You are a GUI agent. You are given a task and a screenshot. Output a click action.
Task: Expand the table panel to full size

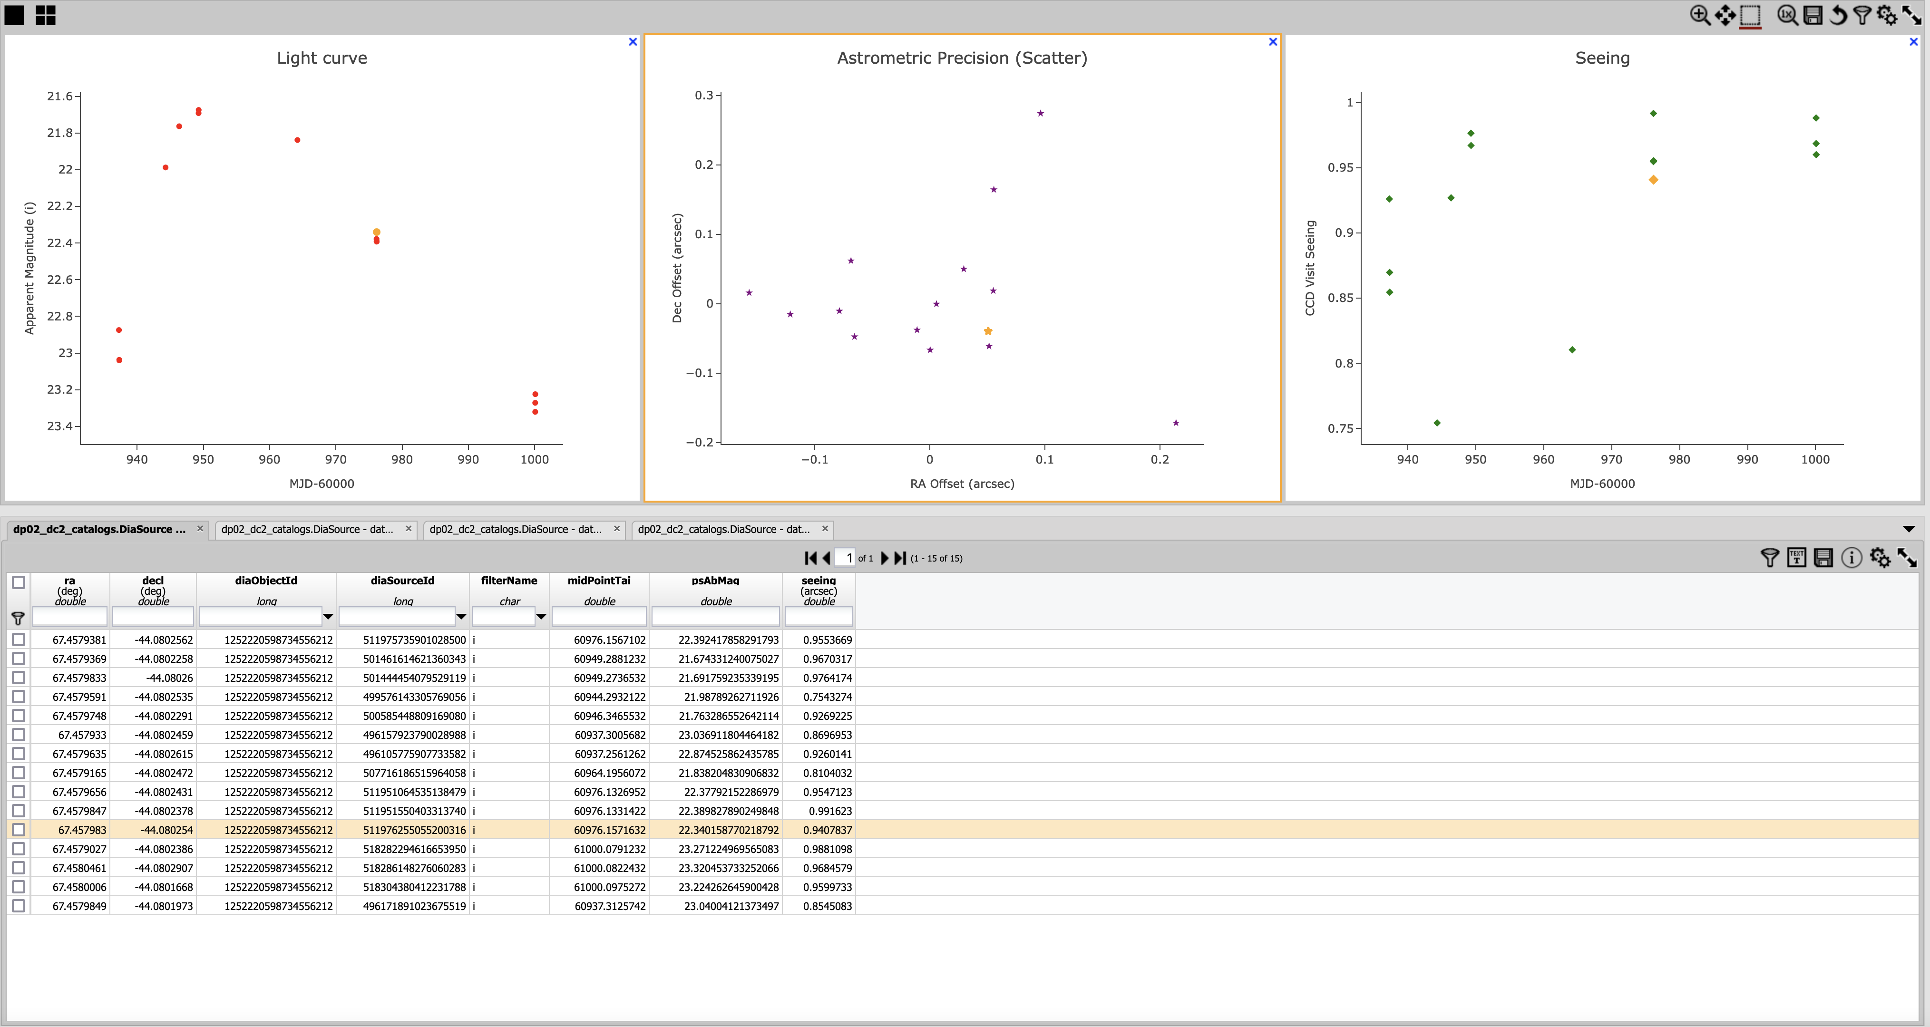pos(1907,557)
